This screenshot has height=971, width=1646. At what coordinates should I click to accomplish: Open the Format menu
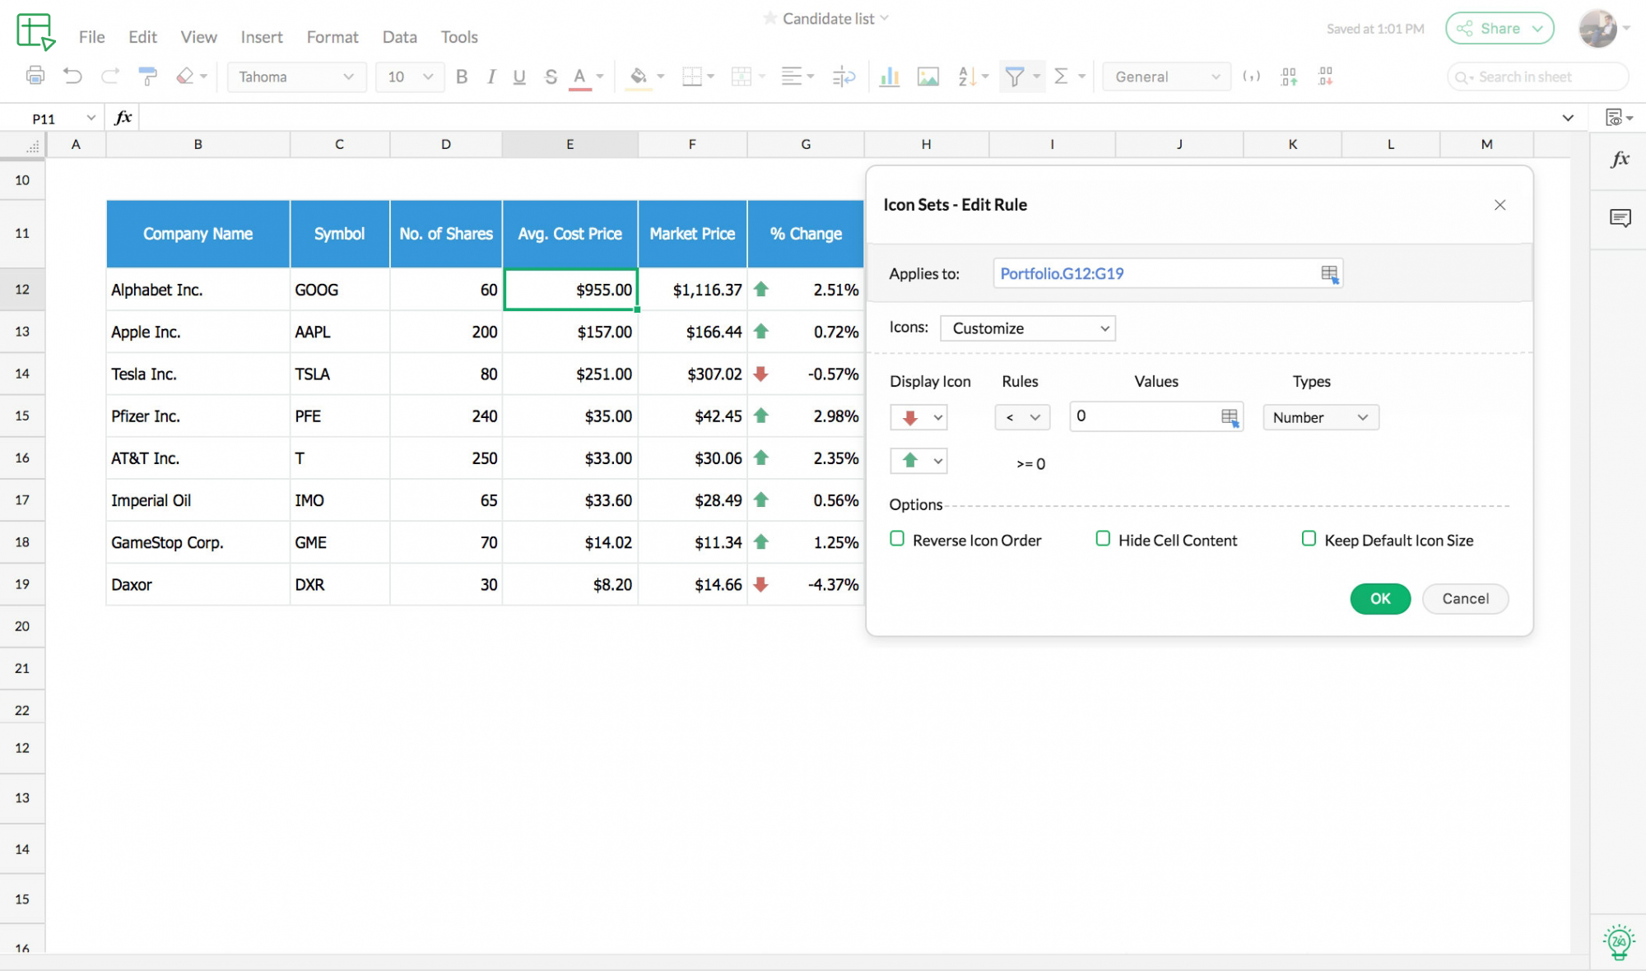331,36
